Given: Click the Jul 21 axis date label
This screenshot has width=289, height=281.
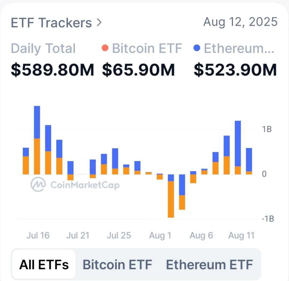Looking at the screenshot, I should click(78, 235).
